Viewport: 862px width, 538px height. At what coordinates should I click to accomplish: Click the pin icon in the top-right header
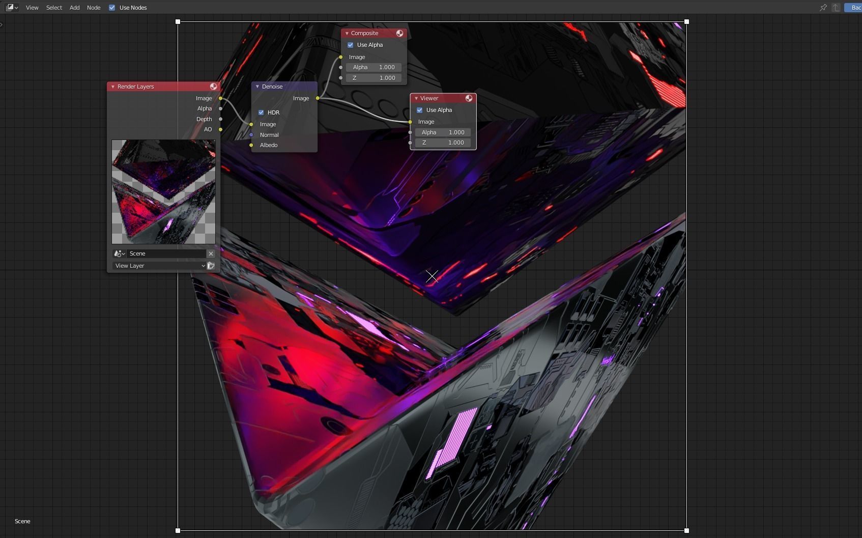pyautogui.click(x=823, y=8)
